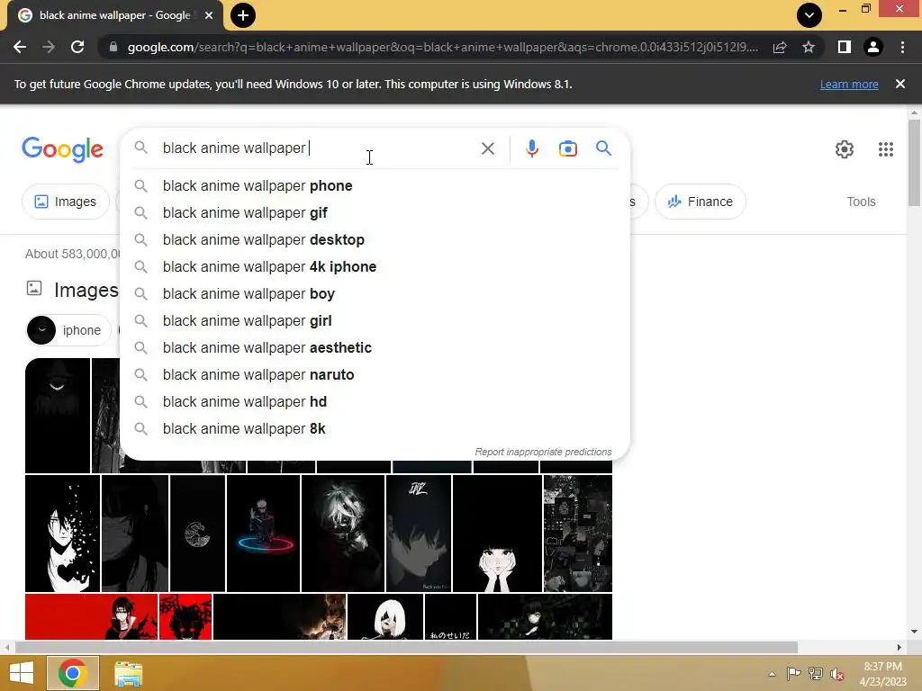Open the Action Center flag icon
Image resolution: width=922 pixels, height=691 pixels.
coord(793,674)
